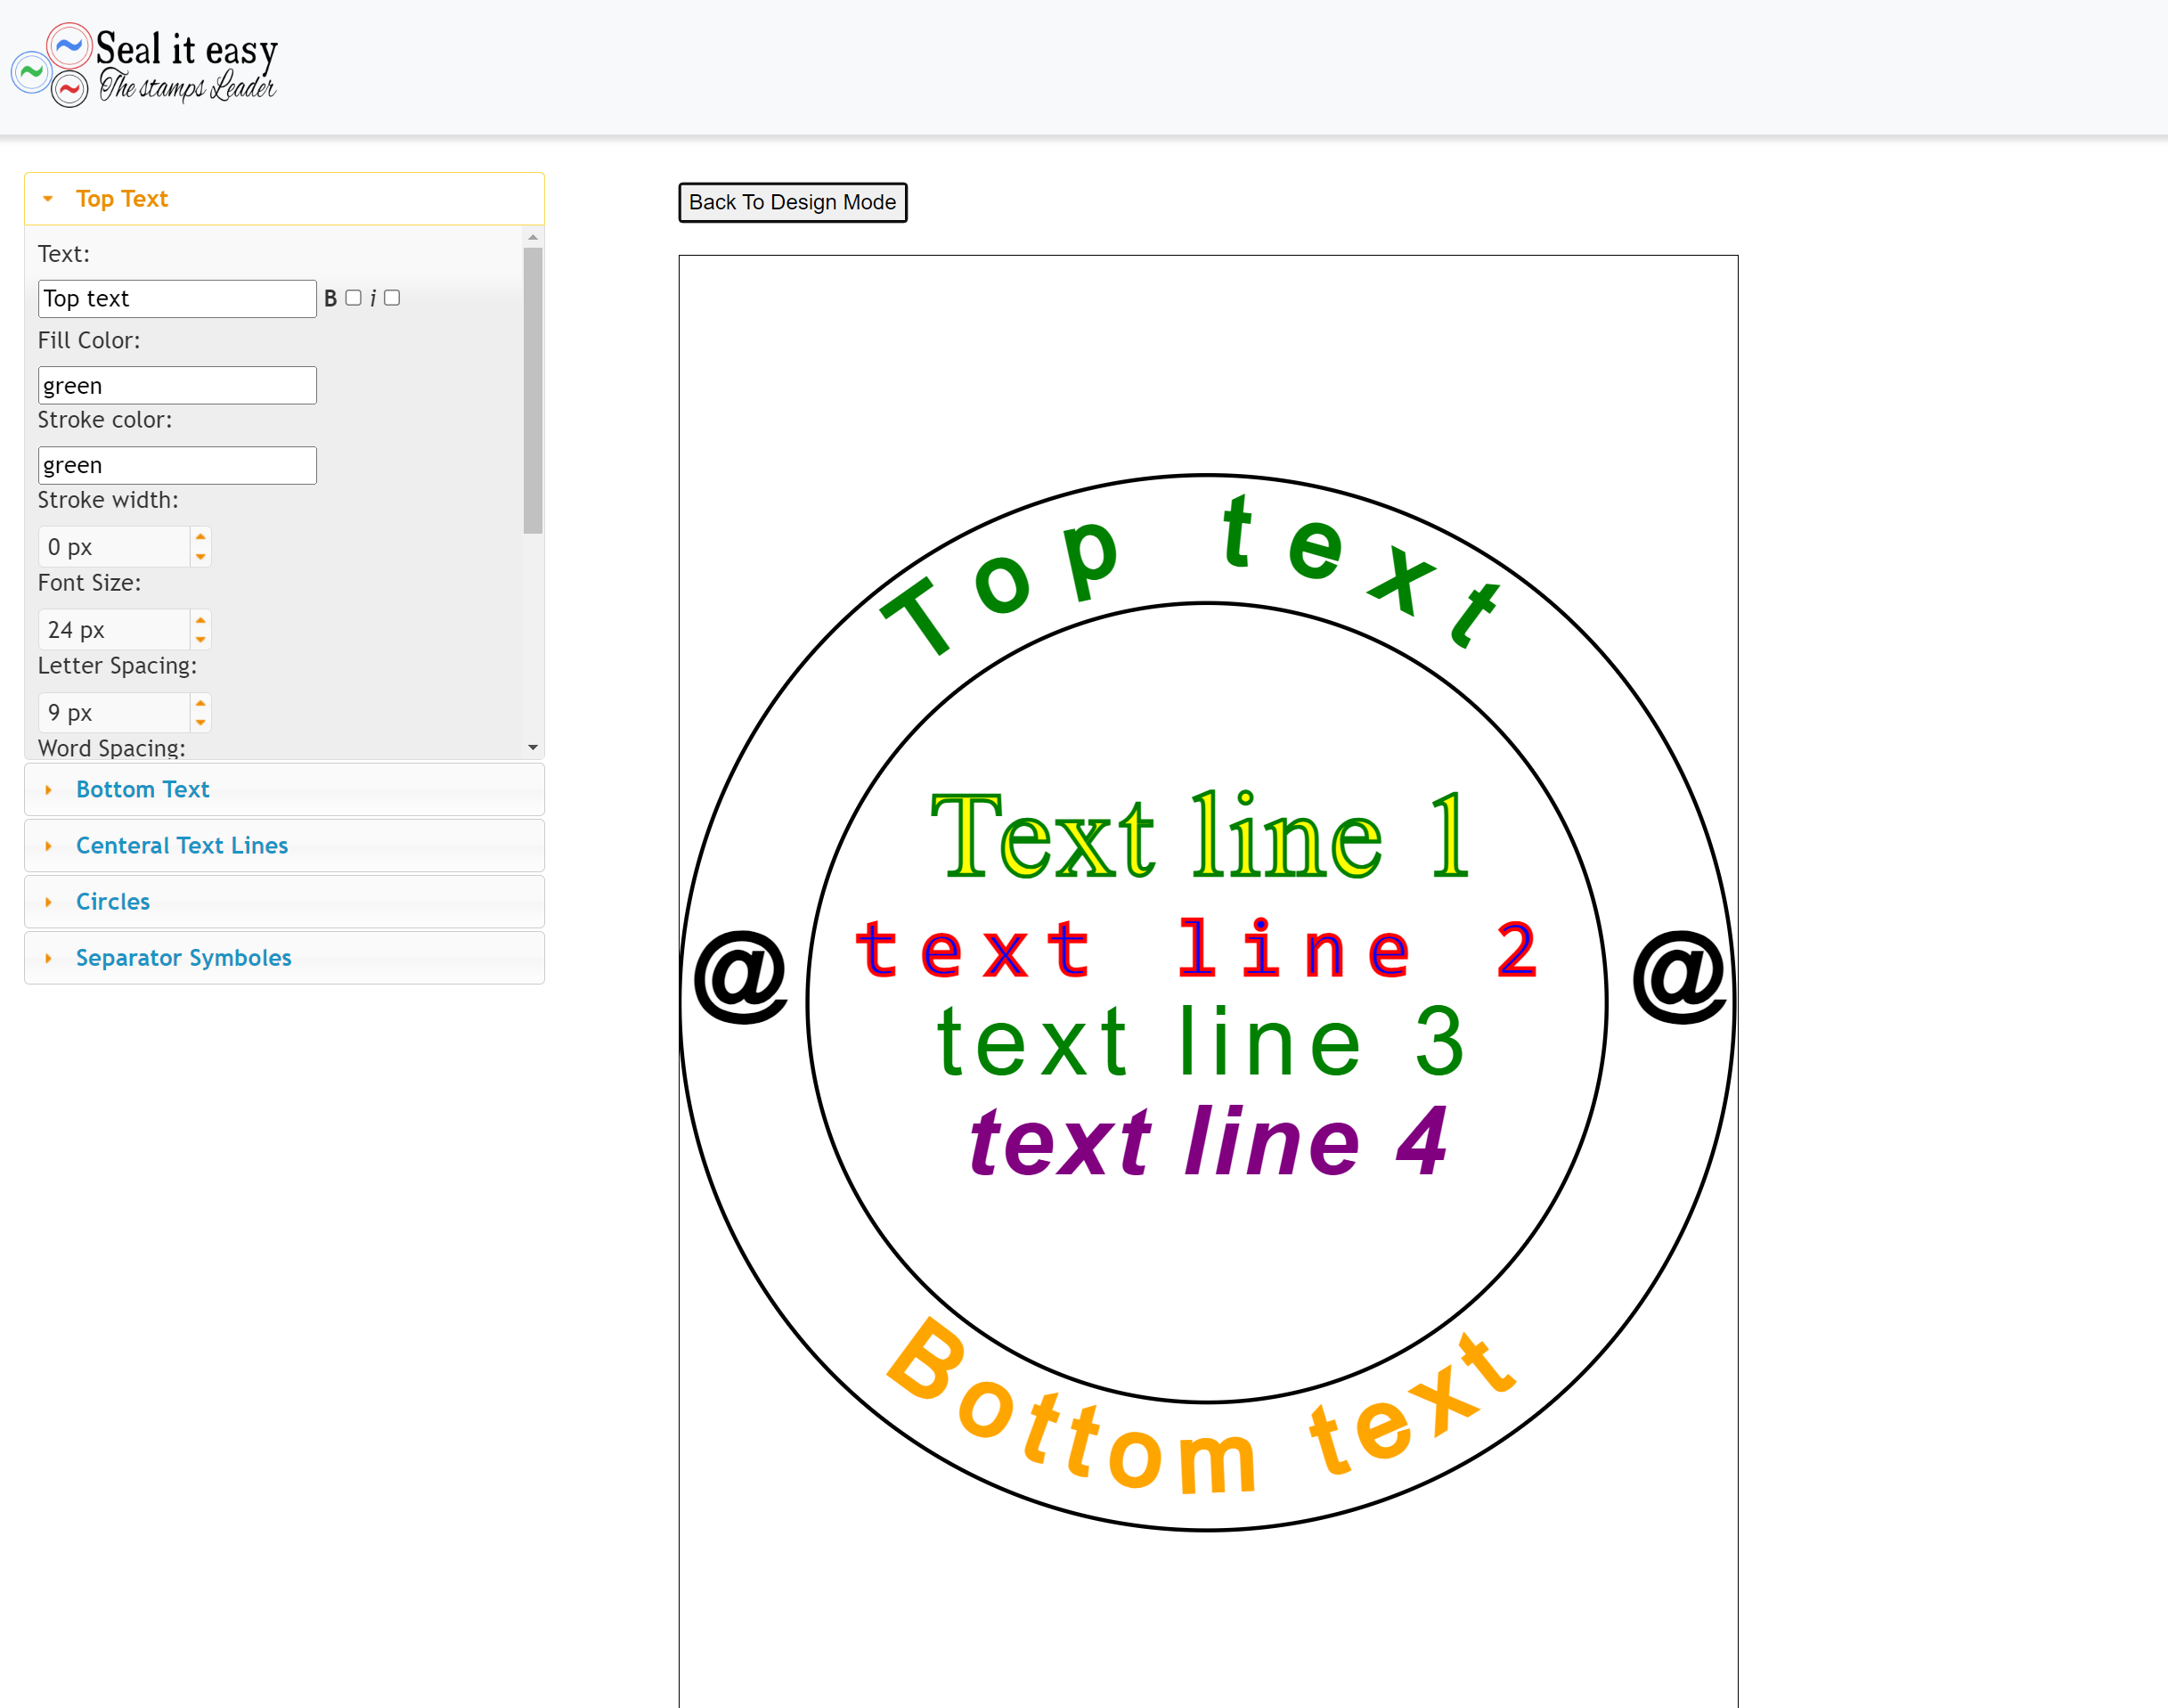2168x1708 pixels.
Task: Select the green Fill Color swatch
Action: pos(176,384)
